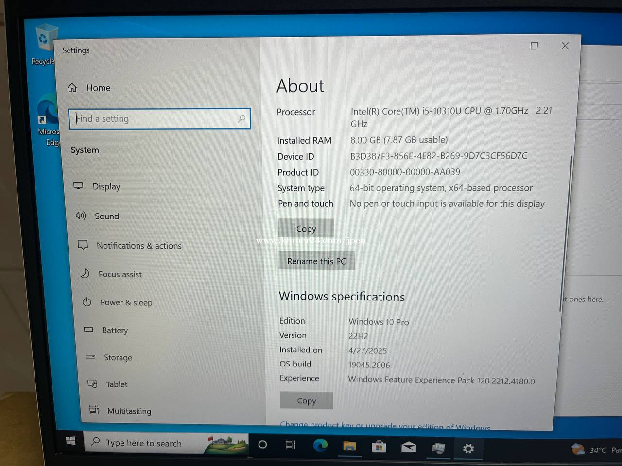
Task: Click the Battery icon in sidebar
Action: pyautogui.click(x=88, y=329)
